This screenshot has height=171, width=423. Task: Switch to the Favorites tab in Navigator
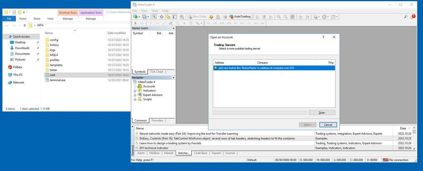pyautogui.click(x=157, y=120)
